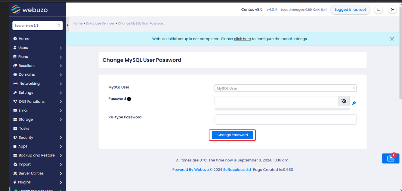This screenshot has width=402, height=191.
Task: Toggle password visibility eye icon
Action: click(x=344, y=102)
